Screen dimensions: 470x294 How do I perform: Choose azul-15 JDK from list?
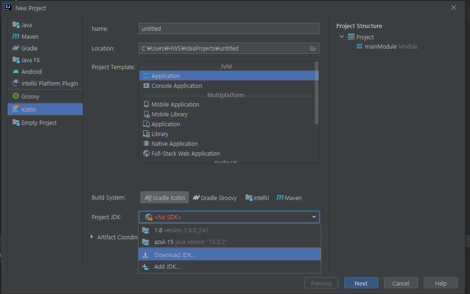(x=229, y=242)
